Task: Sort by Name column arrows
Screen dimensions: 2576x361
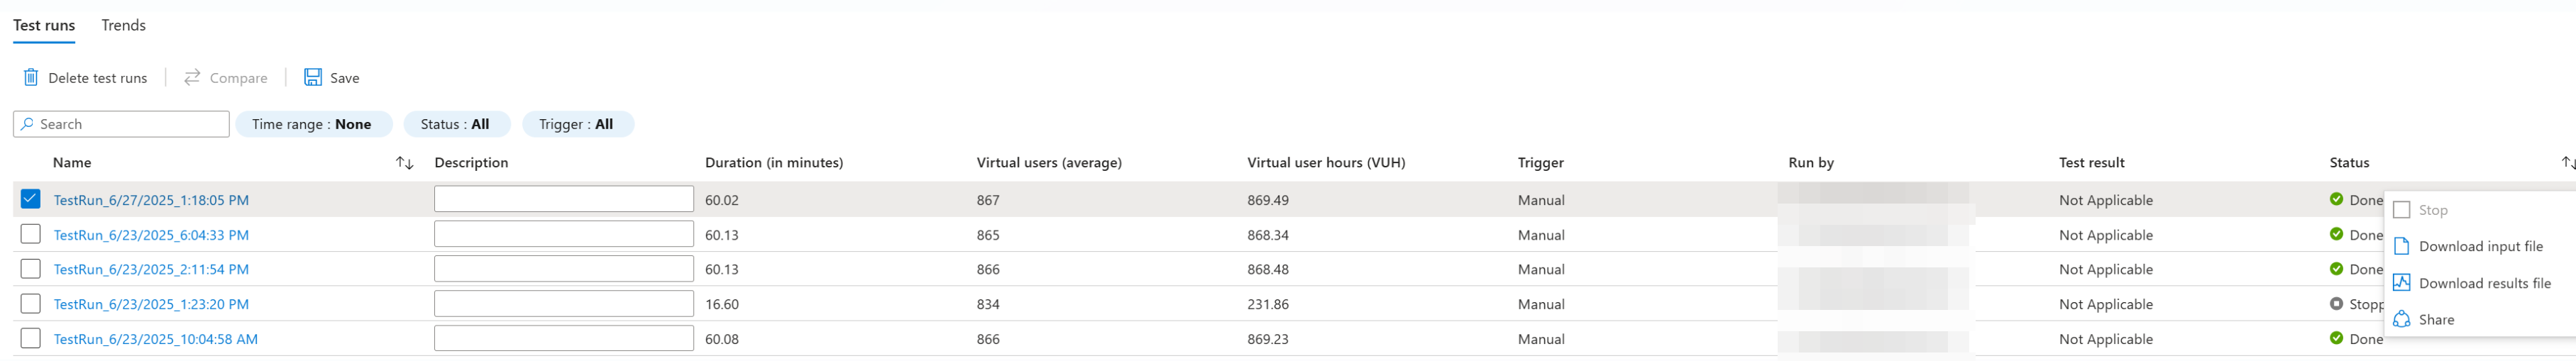Action: [x=404, y=163]
